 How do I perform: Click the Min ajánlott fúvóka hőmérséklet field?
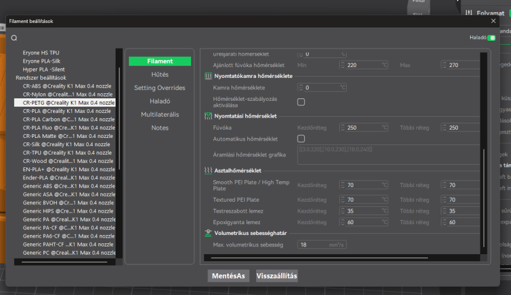point(363,65)
